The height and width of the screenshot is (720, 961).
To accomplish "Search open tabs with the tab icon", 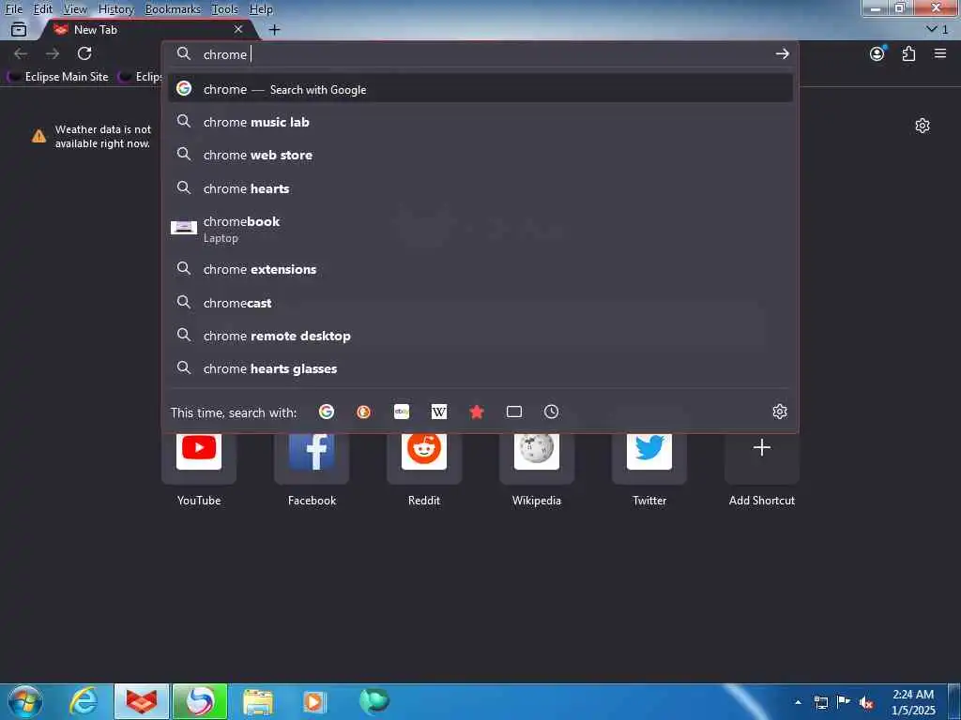I will (514, 412).
